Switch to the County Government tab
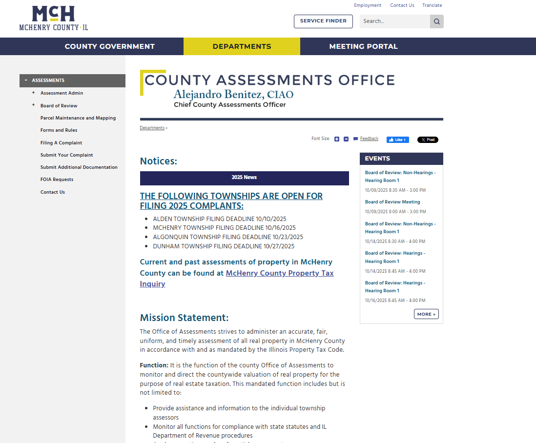 (110, 46)
